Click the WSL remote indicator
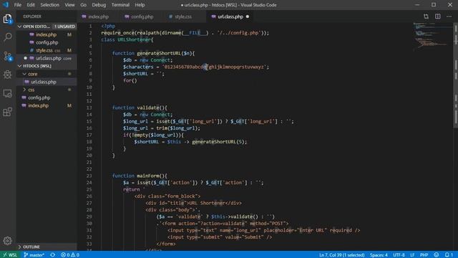Image resolution: width=458 pixels, height=258 pixels. [9, 255]
